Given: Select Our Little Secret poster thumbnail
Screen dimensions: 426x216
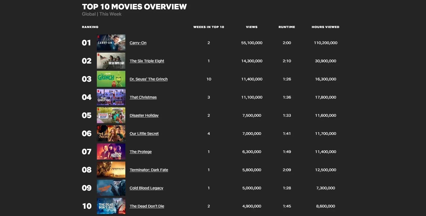Looking at the screenshot, I should [x=111, y=133].
